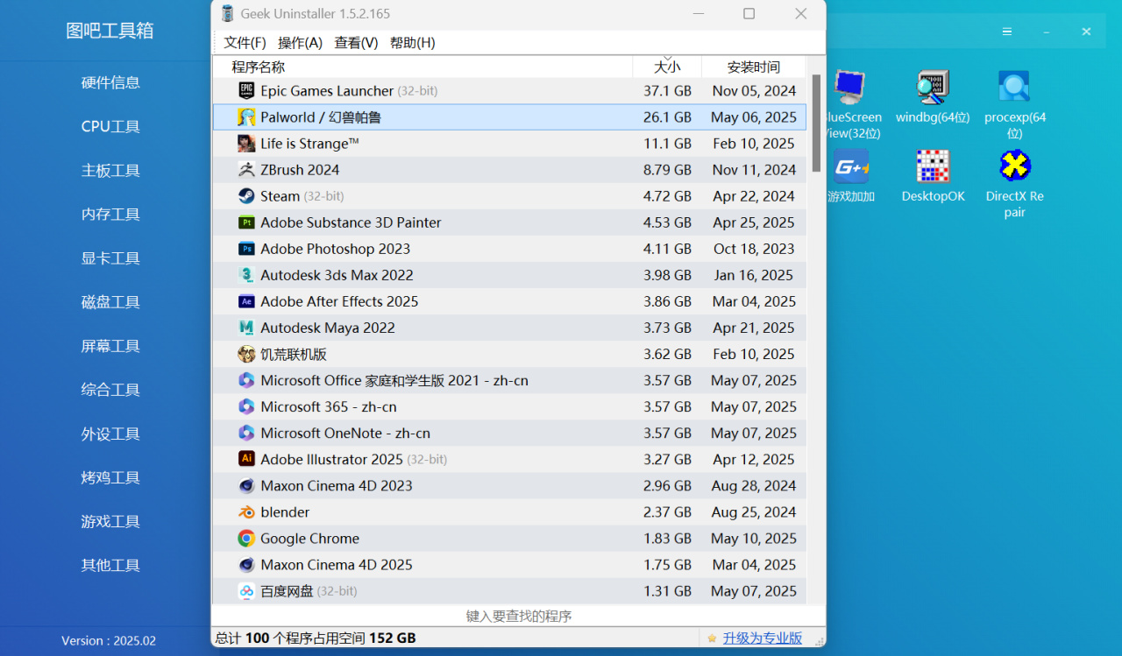Image resolution: width=1122 pixels, height=656 pixels.
Task: Switch to CPU工具 category in 图吧工具箱
Action: 110,126
